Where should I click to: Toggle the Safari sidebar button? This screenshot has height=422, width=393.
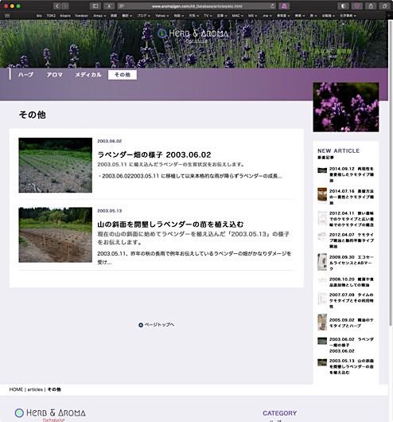[x=95, y=6]
